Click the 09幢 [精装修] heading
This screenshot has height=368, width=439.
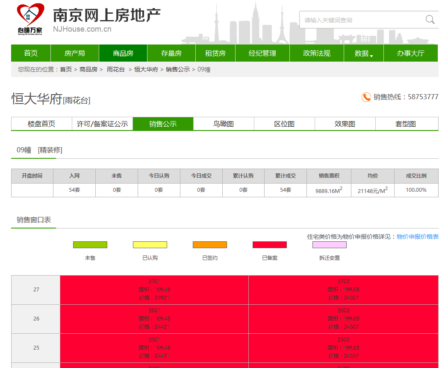[x=39, y=150]
